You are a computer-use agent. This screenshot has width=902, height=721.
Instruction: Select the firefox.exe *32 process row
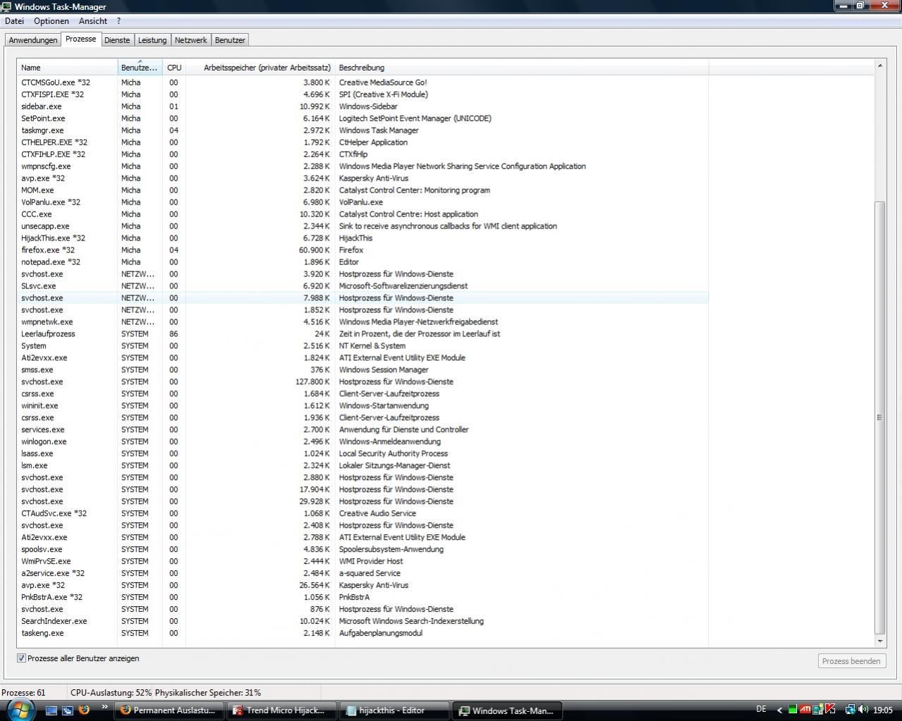pyautogui.click(x=362, y=250)
